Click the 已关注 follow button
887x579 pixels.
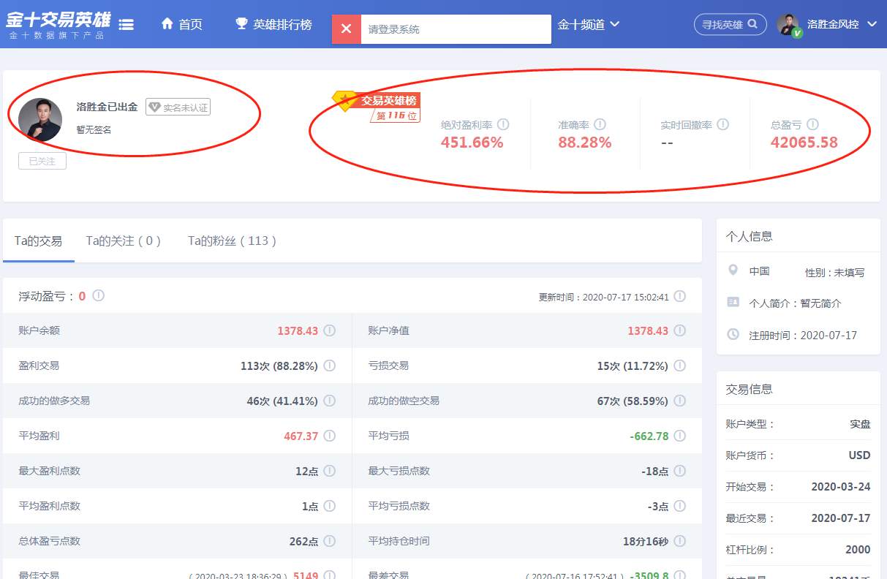click(x=42, y=161)
